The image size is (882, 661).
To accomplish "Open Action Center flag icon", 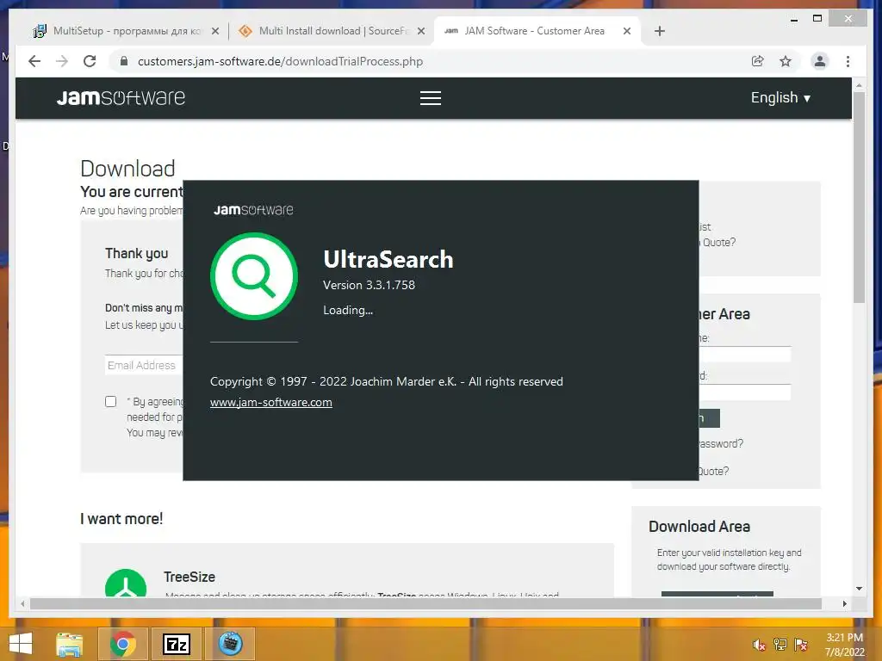I will coord(801,645).
